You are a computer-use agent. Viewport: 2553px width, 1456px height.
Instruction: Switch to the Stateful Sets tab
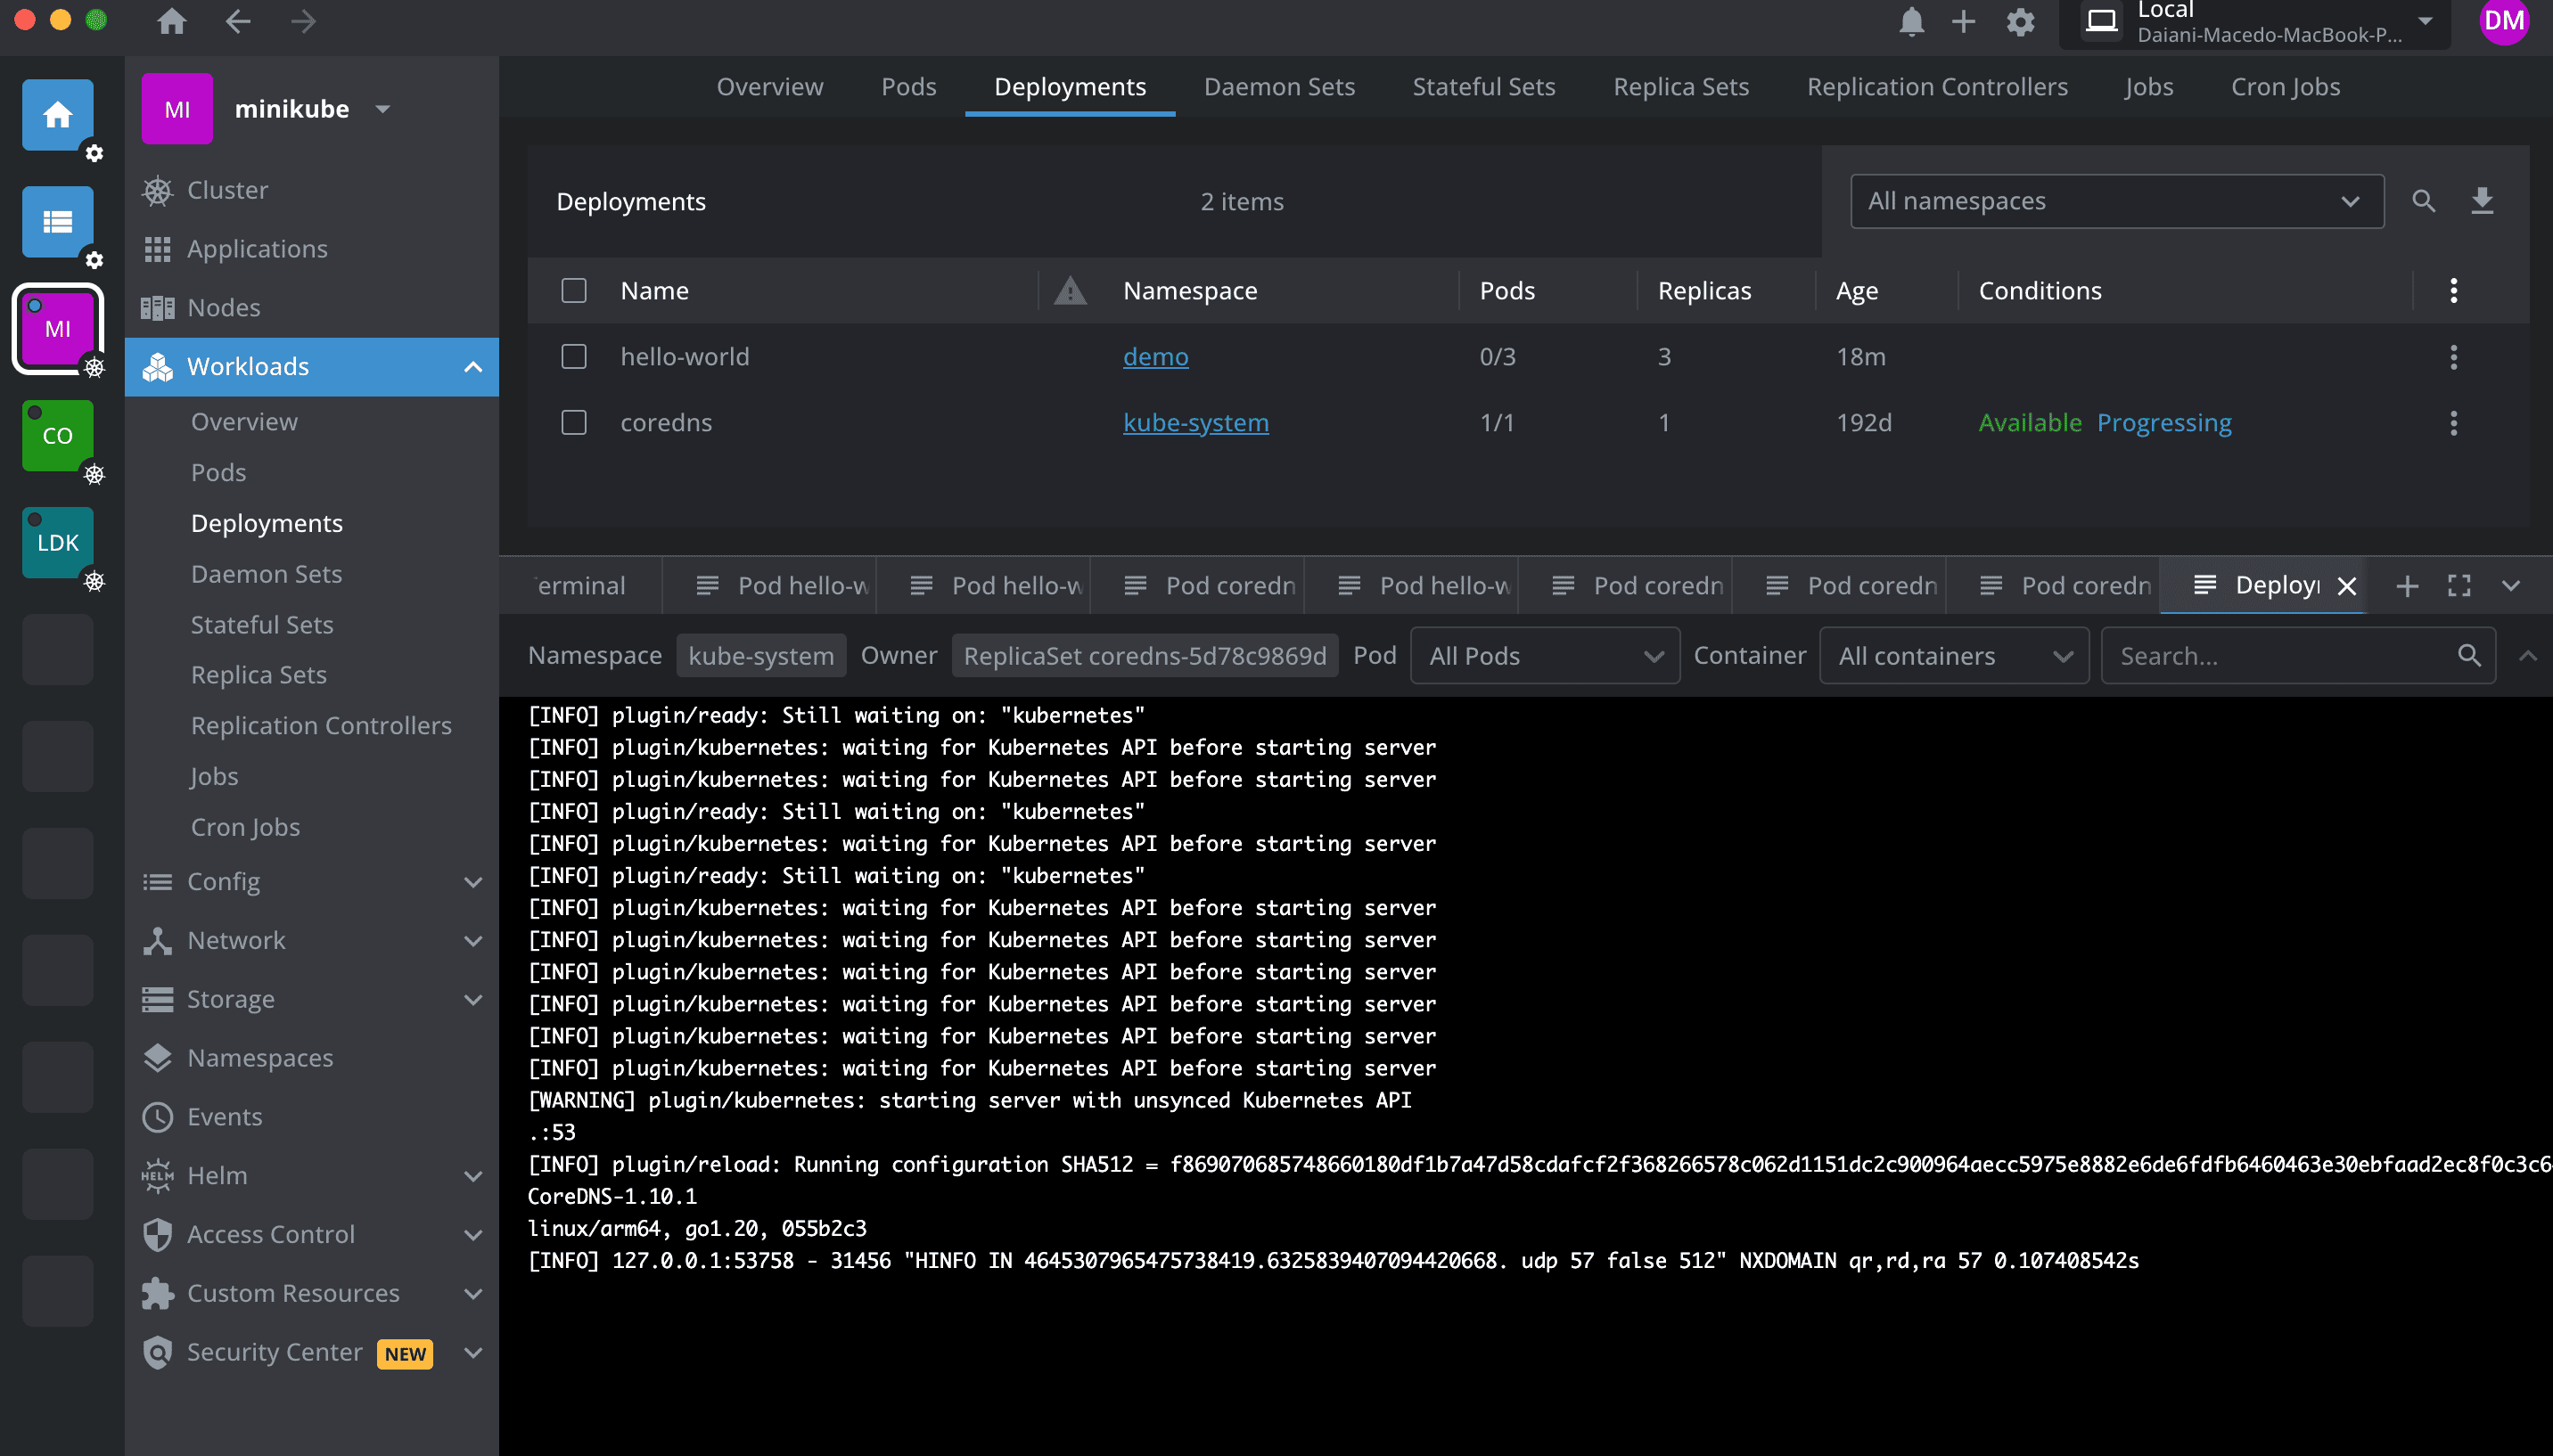(x=1482, y=86)
